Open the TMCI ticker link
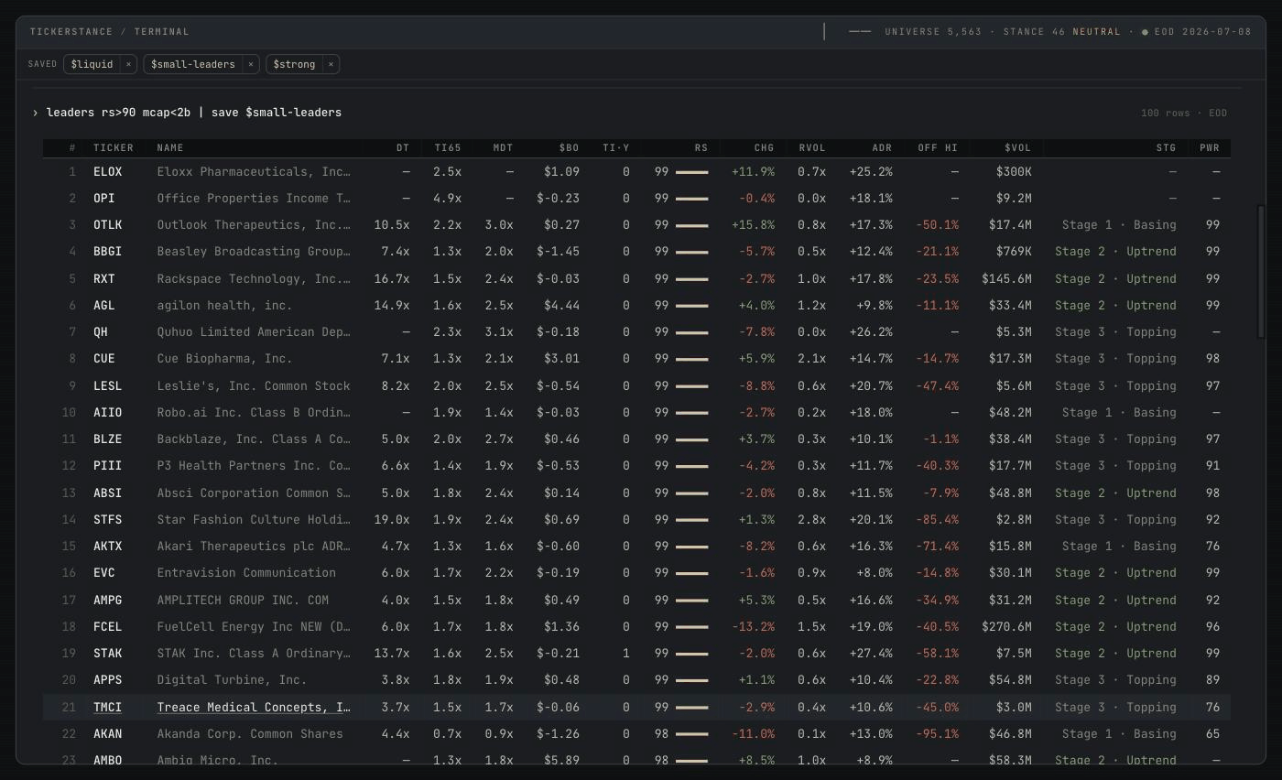This screenshot has width=1282, height=780. click(x=107, y=707)
